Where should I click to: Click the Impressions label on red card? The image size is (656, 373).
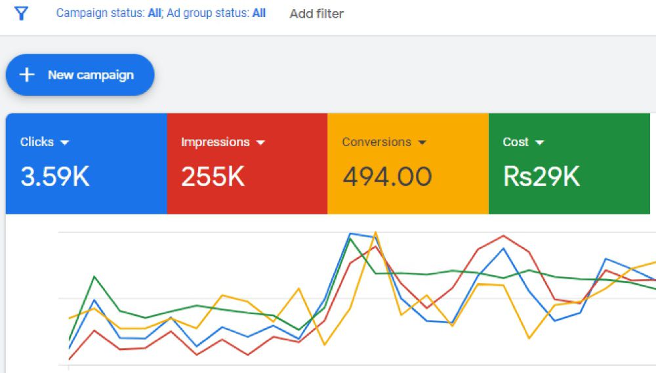pyautogui.click(x=215, y=142)
